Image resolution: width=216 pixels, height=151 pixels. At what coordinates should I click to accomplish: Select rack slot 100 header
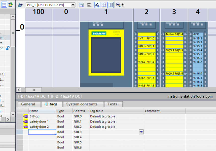click(x=39, y=15)
